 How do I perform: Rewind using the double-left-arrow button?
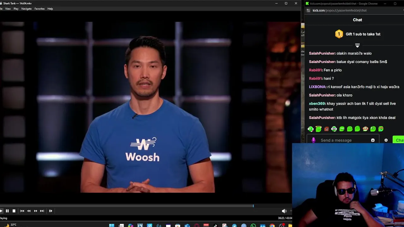[29, 211]
